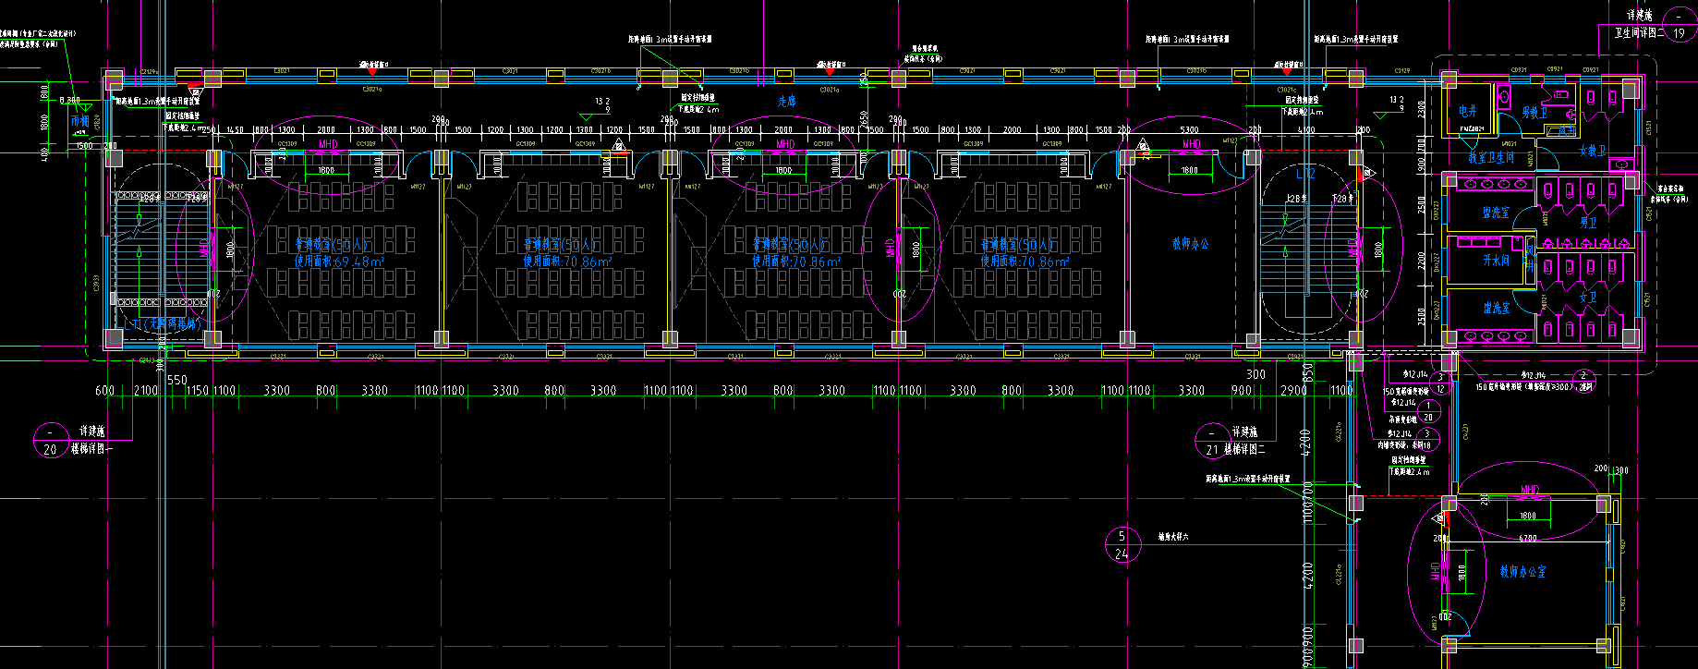This screenshot has height=669, width=1698.
Task: Click the '盥洗室' label above 开水间
Action: pyautogui.click(x=1496, y=213)
